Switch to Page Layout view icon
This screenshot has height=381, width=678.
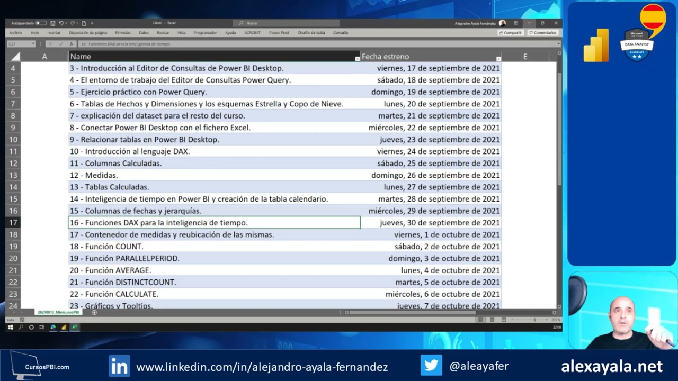tap(492, 320)
